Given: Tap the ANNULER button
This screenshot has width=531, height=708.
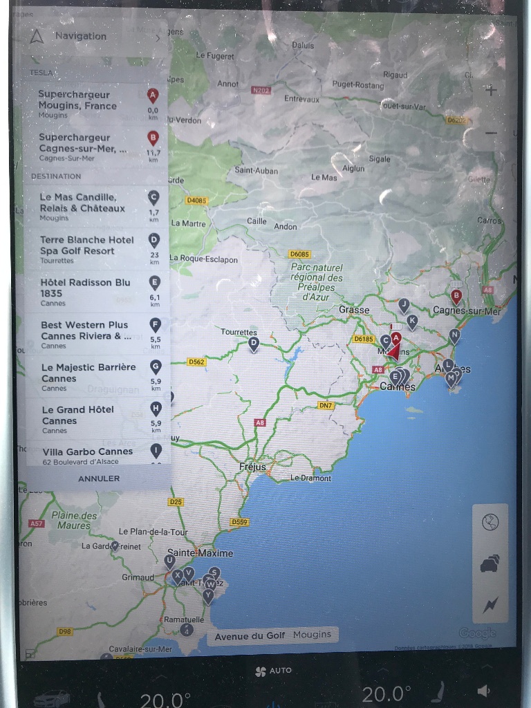Looking at the screenshot, I should (99, 478).
